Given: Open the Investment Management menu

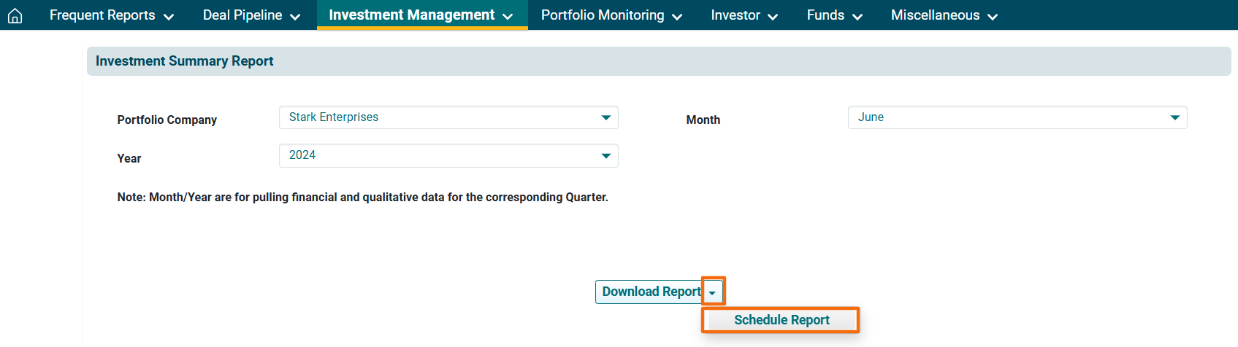Looking at the screenshot, I should point(421,15).
